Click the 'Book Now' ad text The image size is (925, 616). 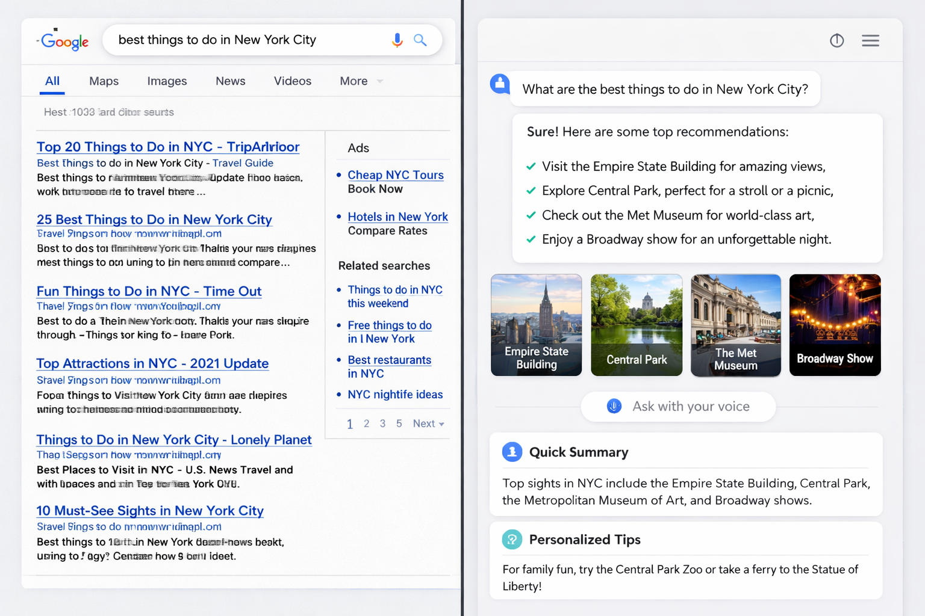375,189
